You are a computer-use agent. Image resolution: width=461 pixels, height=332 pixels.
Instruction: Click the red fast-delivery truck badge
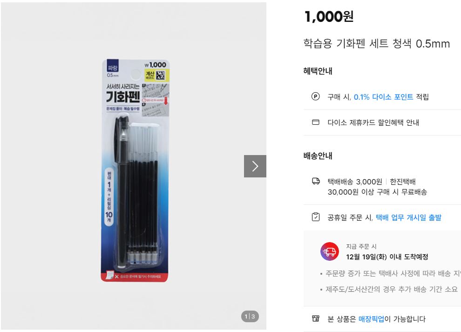[329, 251]
